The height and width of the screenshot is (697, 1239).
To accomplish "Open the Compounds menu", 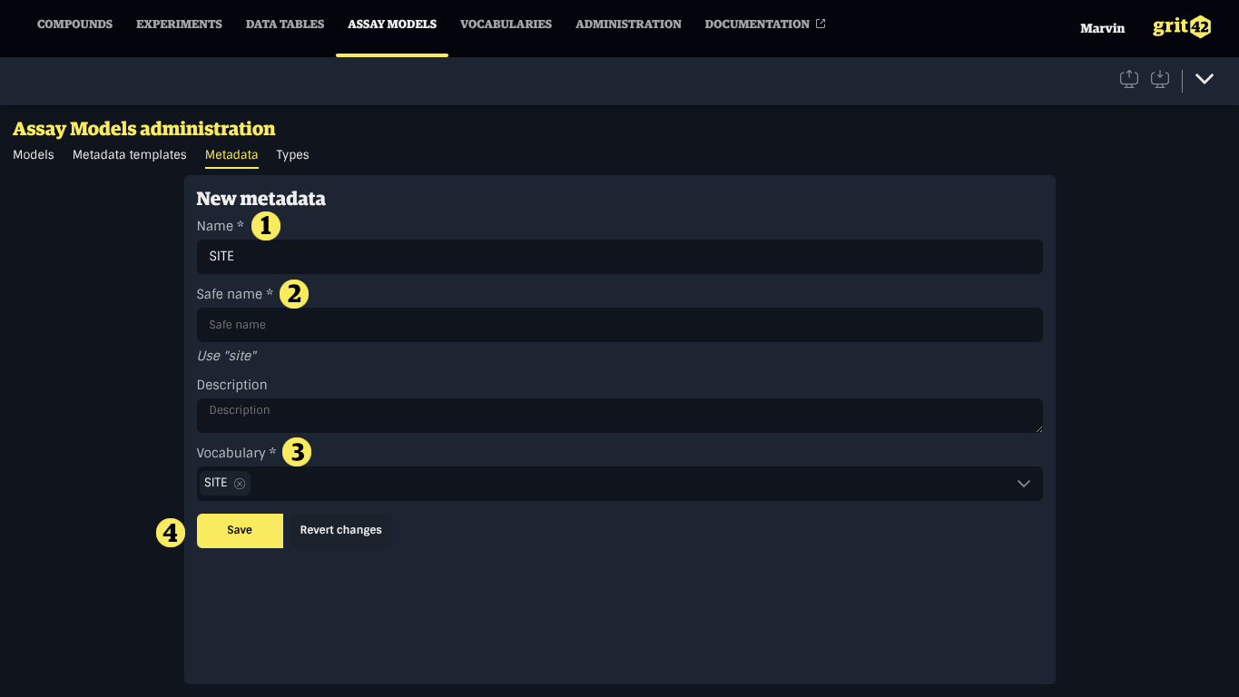I will [x=74, y=25].
